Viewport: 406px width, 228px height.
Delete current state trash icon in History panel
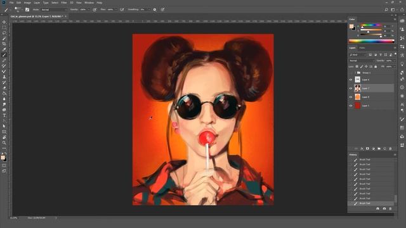tap(390, 208)
